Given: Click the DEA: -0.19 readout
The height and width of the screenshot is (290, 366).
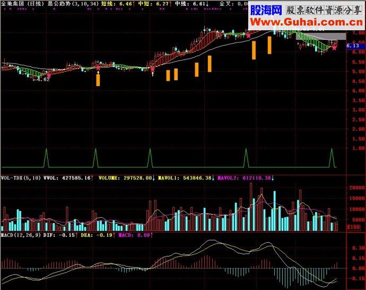Looking at the screenshot, I should click(x=98, y=235).
